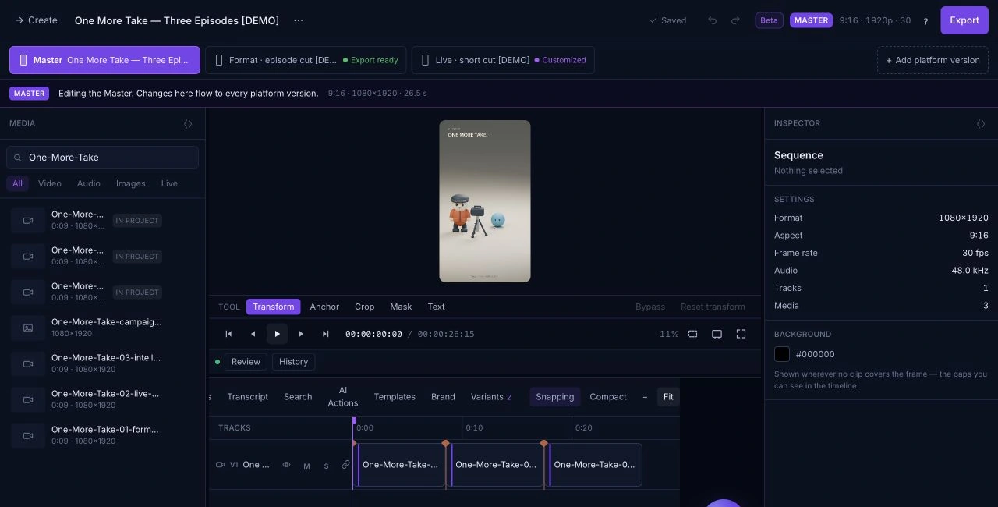Redo the last undone edit
Screen dimensions: 998x507
coord(735,20)
